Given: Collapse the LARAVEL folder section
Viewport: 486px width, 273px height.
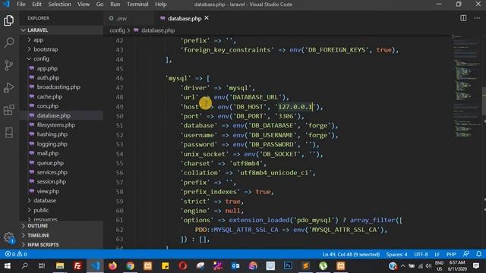Looking at the screenshot, I should click(x=62, y=30).
